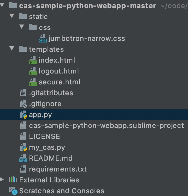Click the CSS file icon for jumbotron-narrow.css
188x196 pixels.
pyautogui.click(x=43, y=39)
